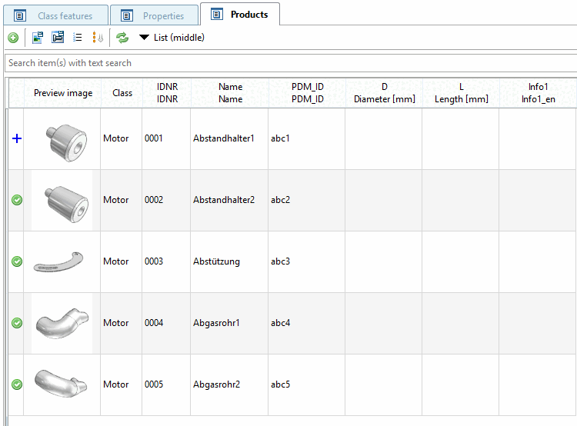Sort by the IDNR column header
Viewport: 577px width, 426px height.
point(167,93)
